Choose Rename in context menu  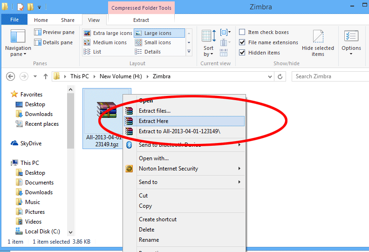click(x=184, y=240)
